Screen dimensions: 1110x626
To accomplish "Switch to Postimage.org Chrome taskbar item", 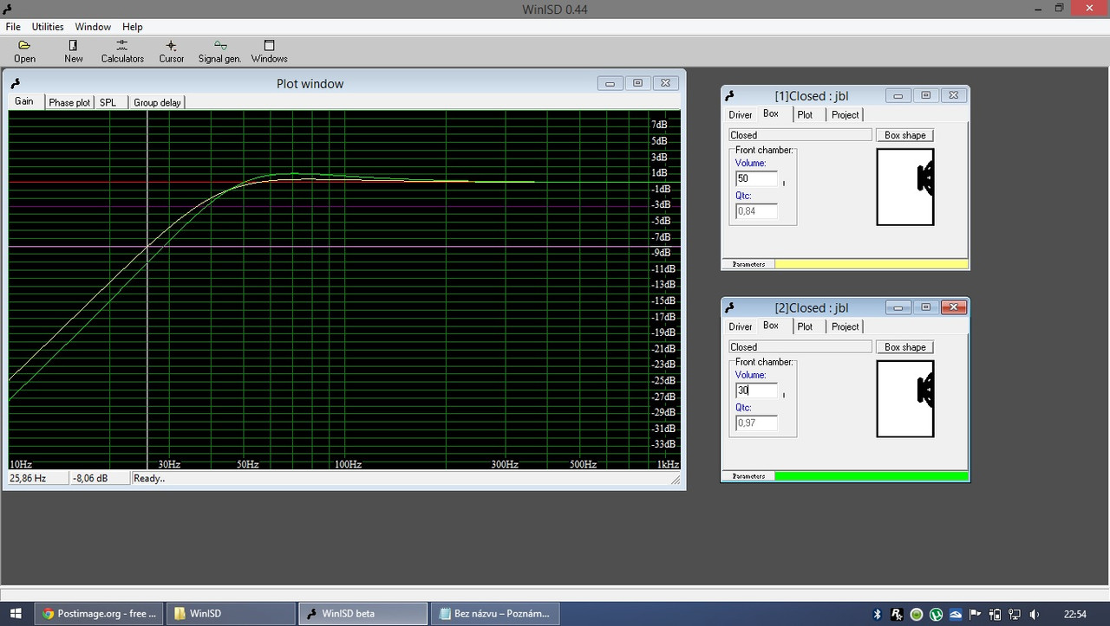I will (99, 614).
